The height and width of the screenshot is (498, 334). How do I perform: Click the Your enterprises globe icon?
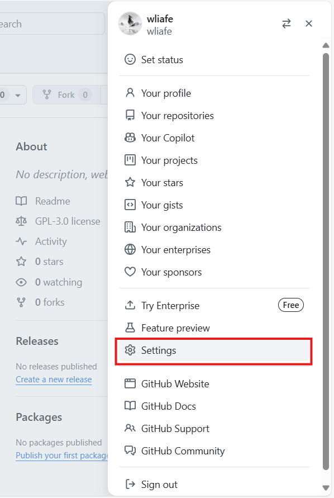coord(130,250)
